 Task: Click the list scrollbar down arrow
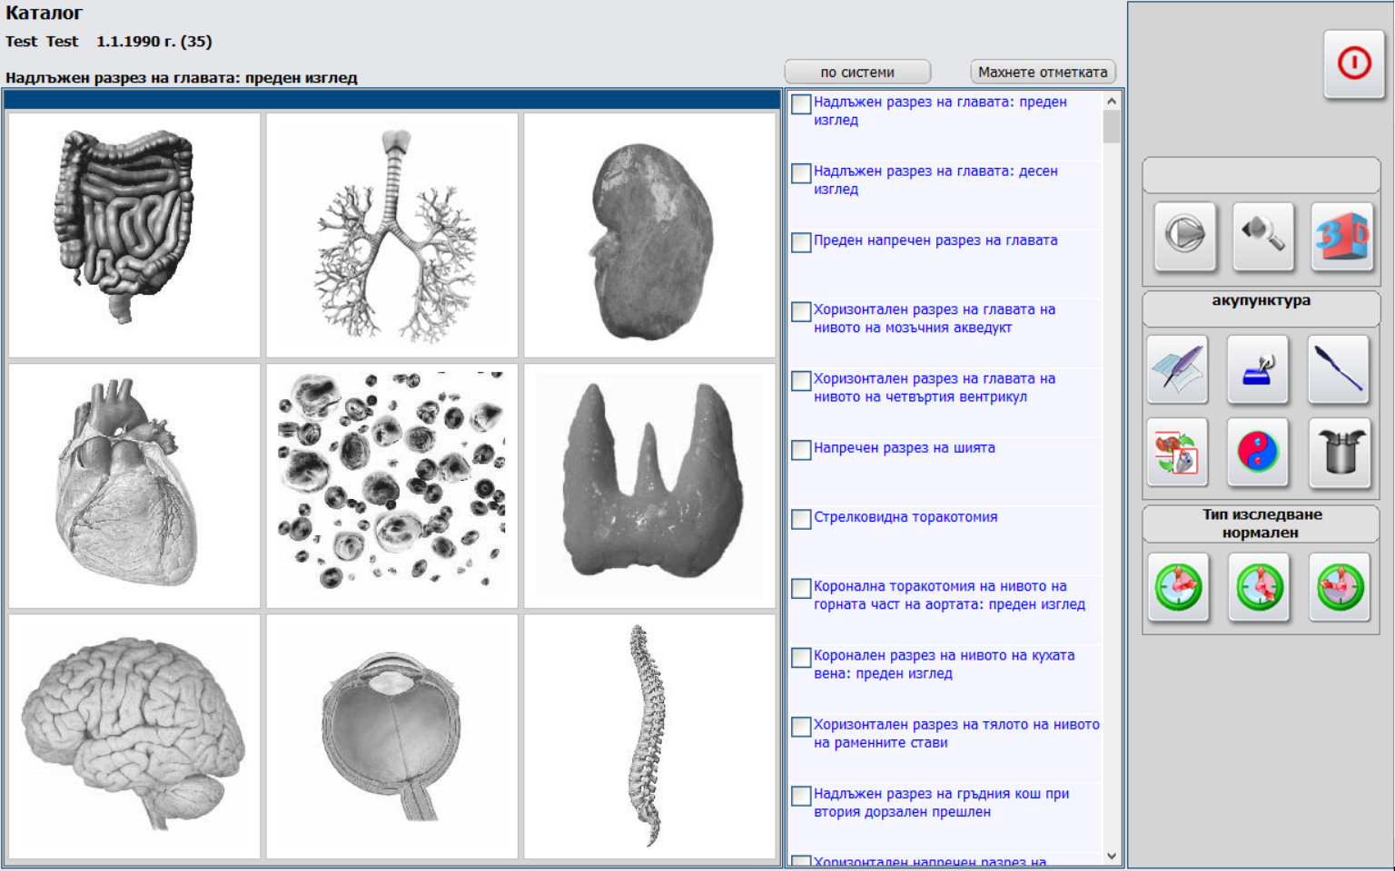coord(1112,856)
